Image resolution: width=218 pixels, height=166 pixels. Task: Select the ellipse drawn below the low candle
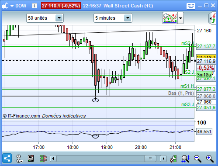[x=95, y=100]
